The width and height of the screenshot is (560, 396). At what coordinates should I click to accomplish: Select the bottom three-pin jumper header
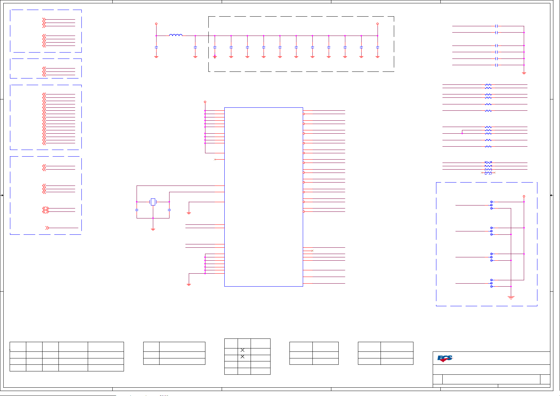[491, 283]
